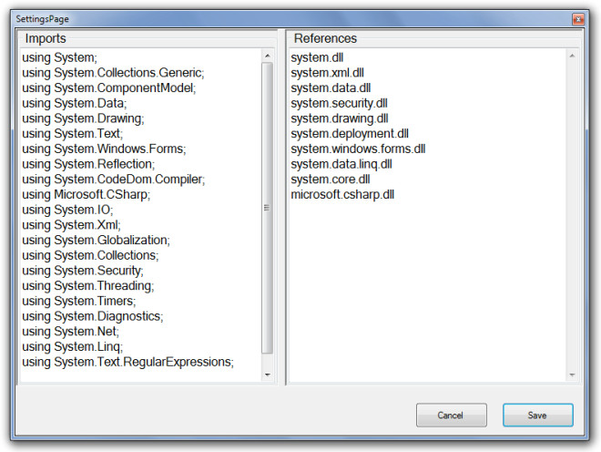
Task: Select the line 'using System;'
Action: [x=60, y=57]
